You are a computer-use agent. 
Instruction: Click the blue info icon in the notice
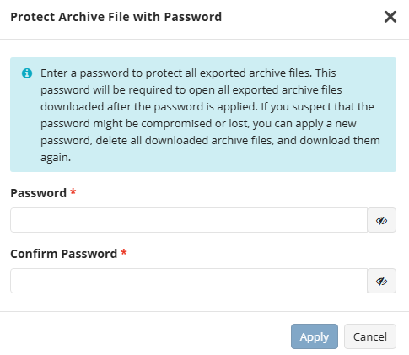coord(27,73)
